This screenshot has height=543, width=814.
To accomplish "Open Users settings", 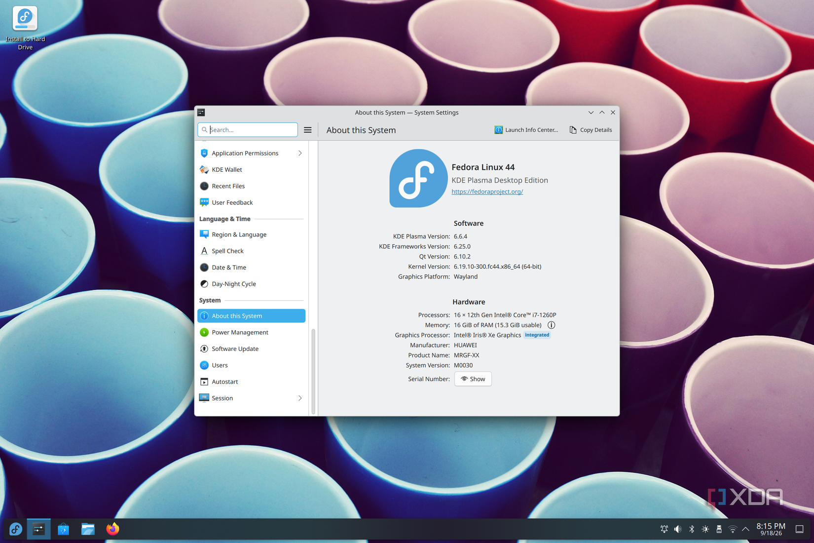I will click(252, 365).
